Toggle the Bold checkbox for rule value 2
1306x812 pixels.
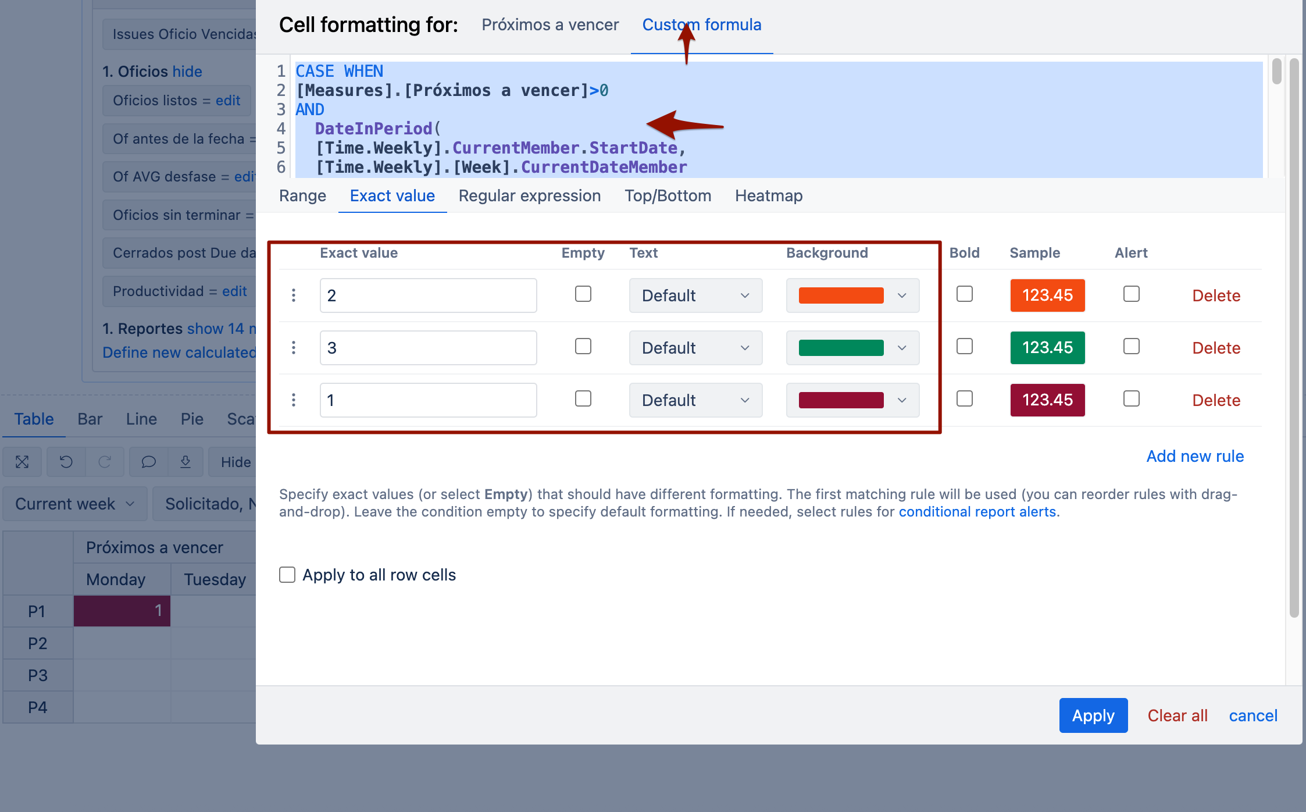(965, 294)
